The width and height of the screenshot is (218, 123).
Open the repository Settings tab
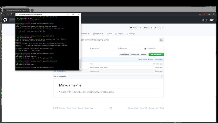click(x=130, y=33)
